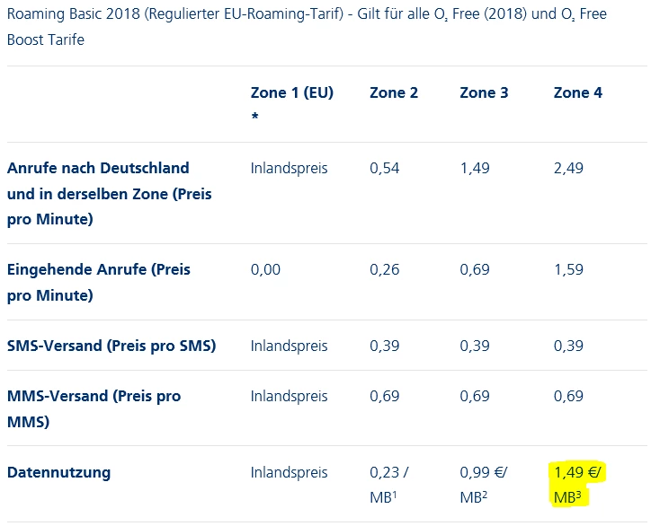
Task: Click the 1,59 Zone 4 incoming price
Action: (568, 269)
